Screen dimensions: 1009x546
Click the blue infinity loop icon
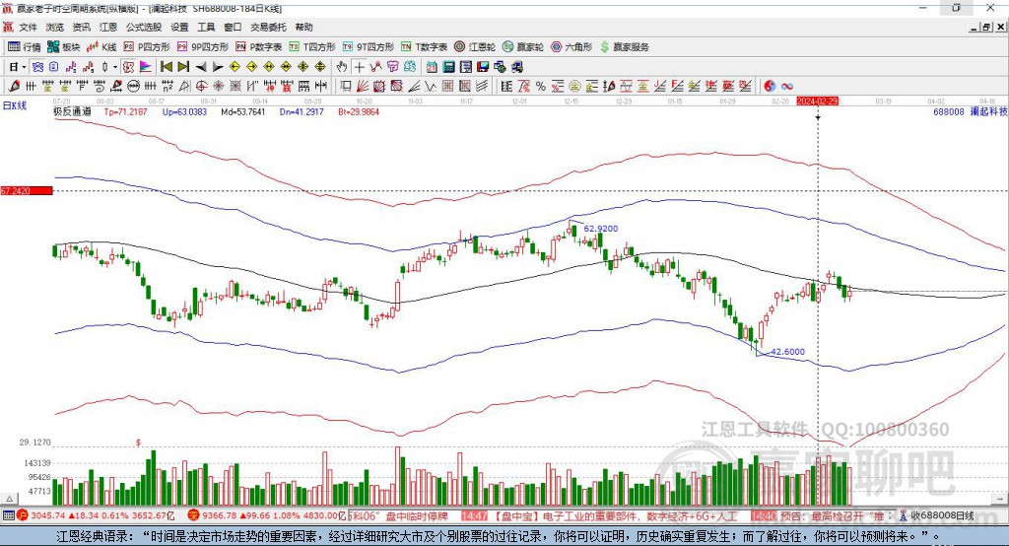coord(787,87)
